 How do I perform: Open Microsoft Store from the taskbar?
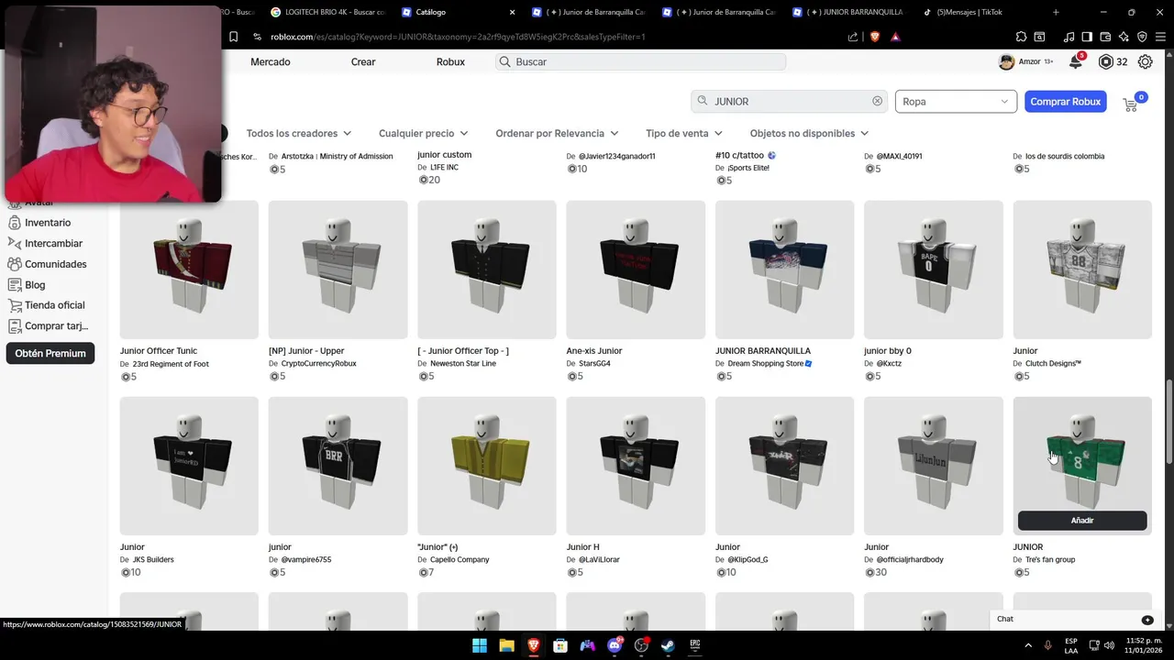coord(560,645)
